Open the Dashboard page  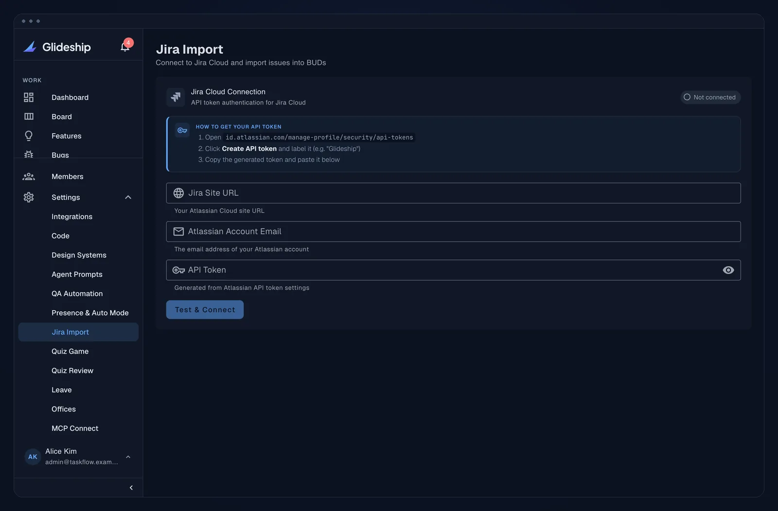[78, 97]
